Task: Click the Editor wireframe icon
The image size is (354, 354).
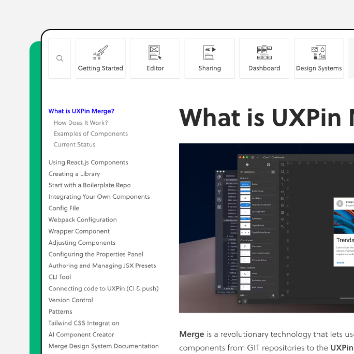Action: 155,52
